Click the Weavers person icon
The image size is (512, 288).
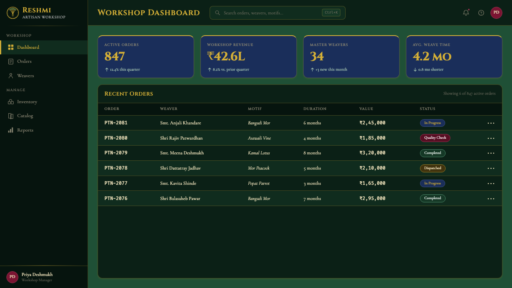[11, 76]
